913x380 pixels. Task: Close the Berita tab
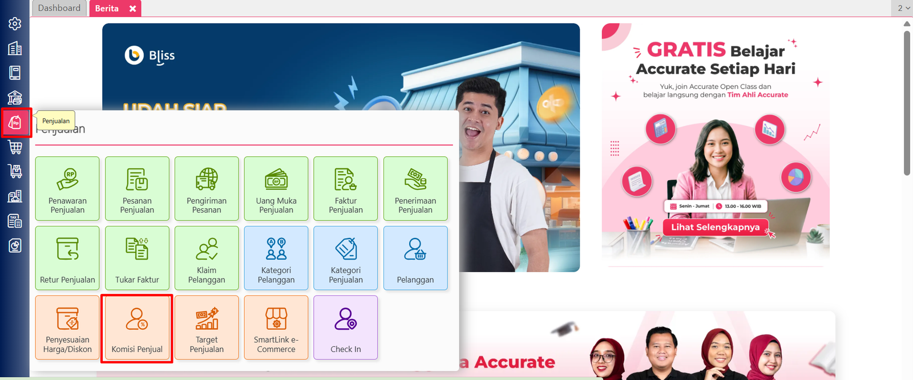click(x=132, y=9)
